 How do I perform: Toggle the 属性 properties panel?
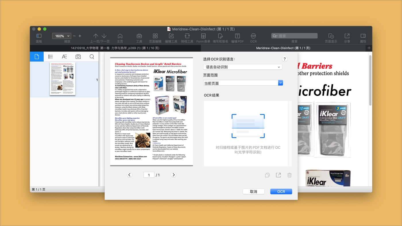click(x=363, y=36)
